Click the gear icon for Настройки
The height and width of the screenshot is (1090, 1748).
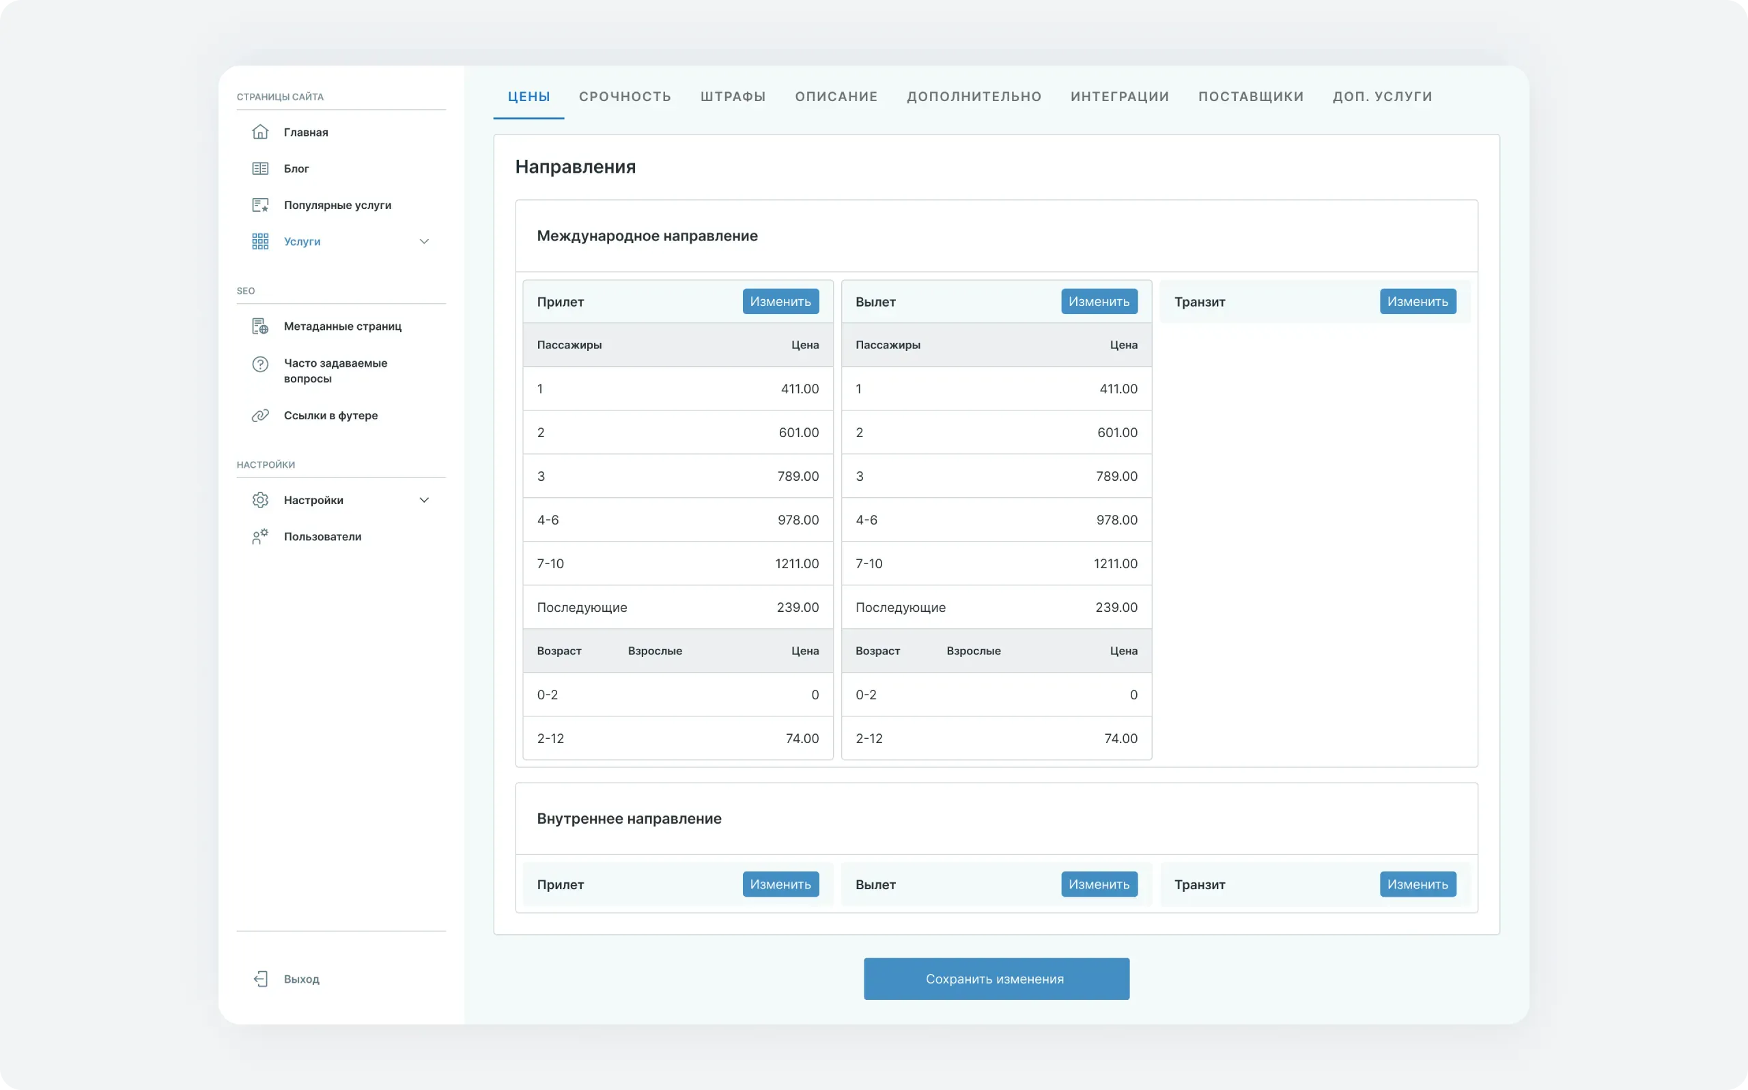pos(260,501)
